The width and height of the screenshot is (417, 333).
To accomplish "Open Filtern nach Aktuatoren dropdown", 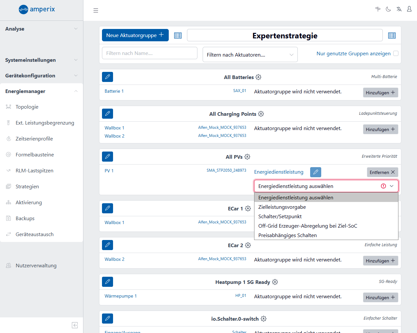I will click(x=250, y=55).
